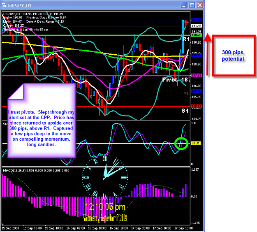Screen dimensions: 257x232
Task: Select the R1 label on the chart
Action: pos(186,39)
